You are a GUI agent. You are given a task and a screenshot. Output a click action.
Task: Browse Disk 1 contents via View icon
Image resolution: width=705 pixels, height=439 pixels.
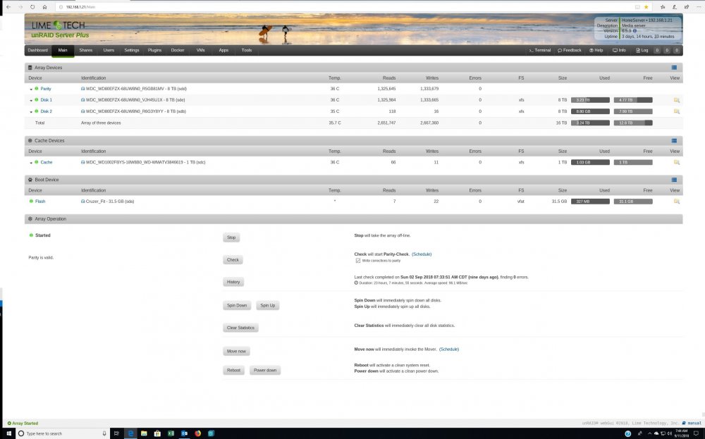(676, 100)
